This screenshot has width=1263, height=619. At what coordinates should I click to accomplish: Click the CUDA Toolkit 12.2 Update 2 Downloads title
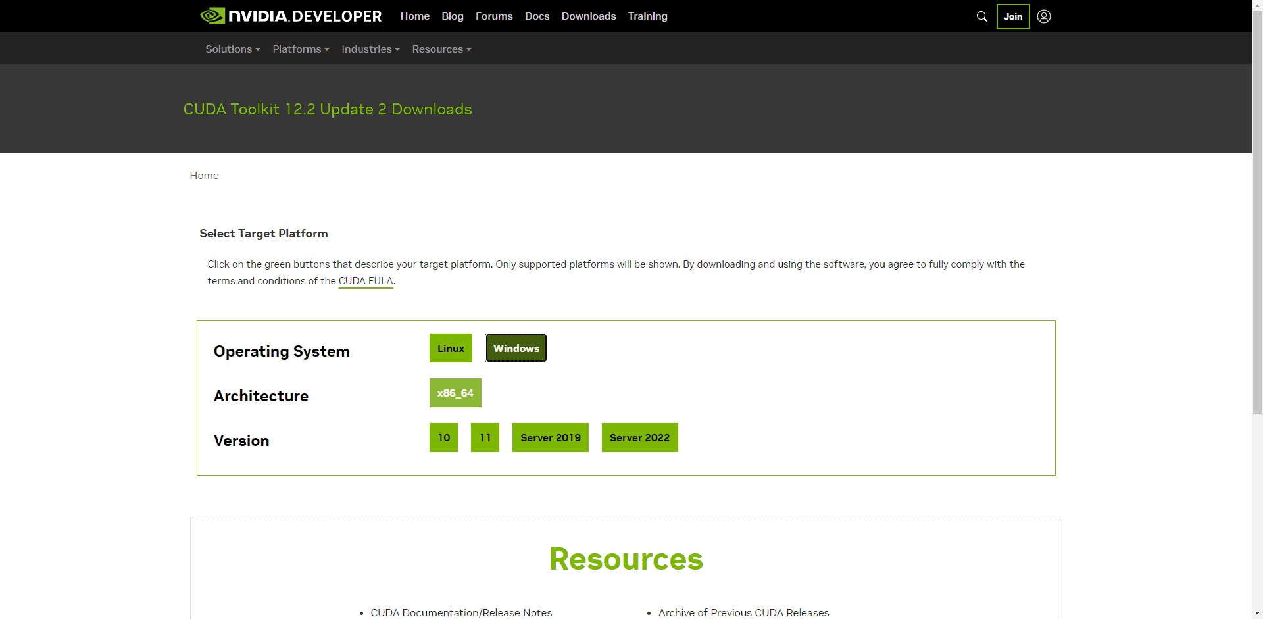point(328,109)
